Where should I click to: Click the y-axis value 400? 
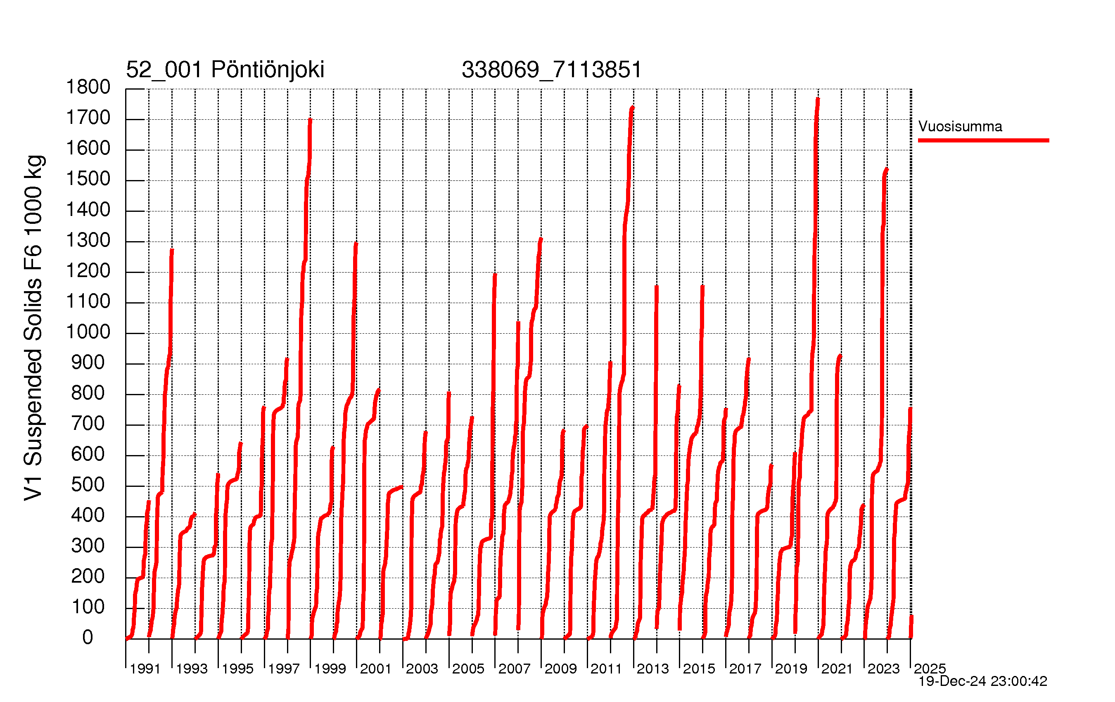coord(88,515)
